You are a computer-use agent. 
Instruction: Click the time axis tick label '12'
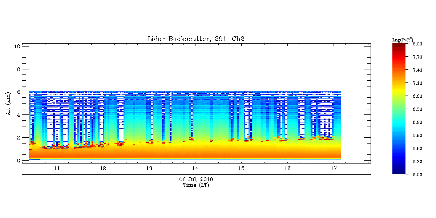(x=103, y=169)
